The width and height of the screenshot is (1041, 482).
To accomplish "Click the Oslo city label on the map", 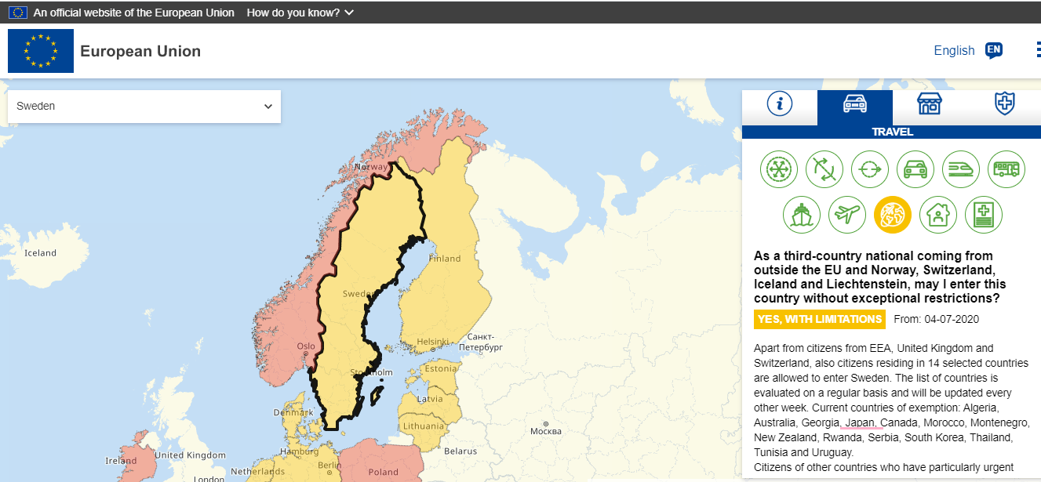I will [x=306, y=346].
